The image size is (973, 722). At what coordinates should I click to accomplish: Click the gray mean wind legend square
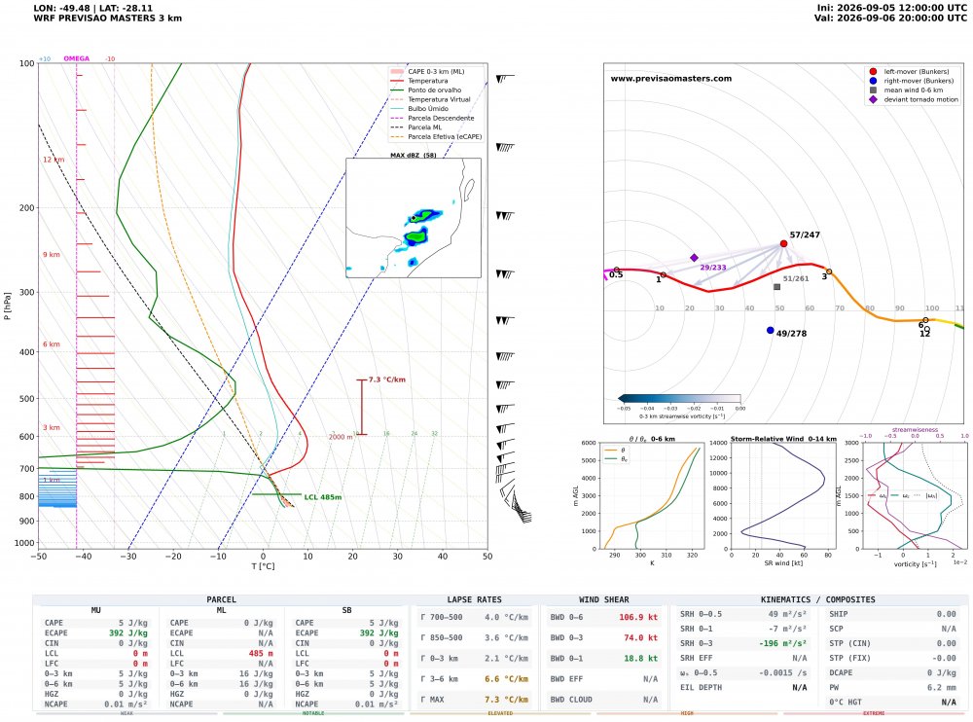(873, 90)
